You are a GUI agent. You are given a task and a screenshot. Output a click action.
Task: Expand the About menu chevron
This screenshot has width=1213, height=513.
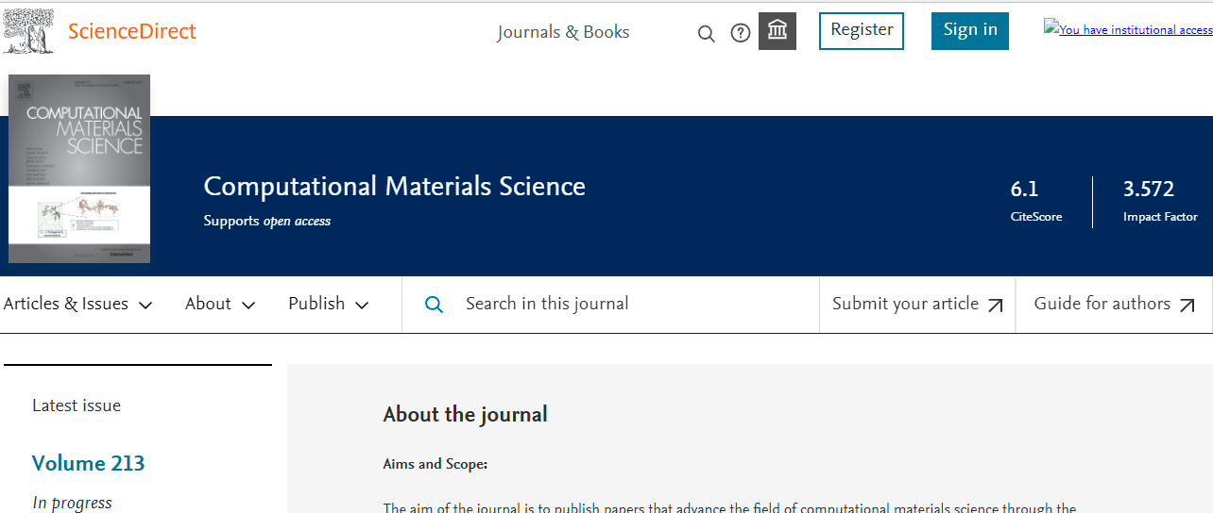(x=248, y=305)
